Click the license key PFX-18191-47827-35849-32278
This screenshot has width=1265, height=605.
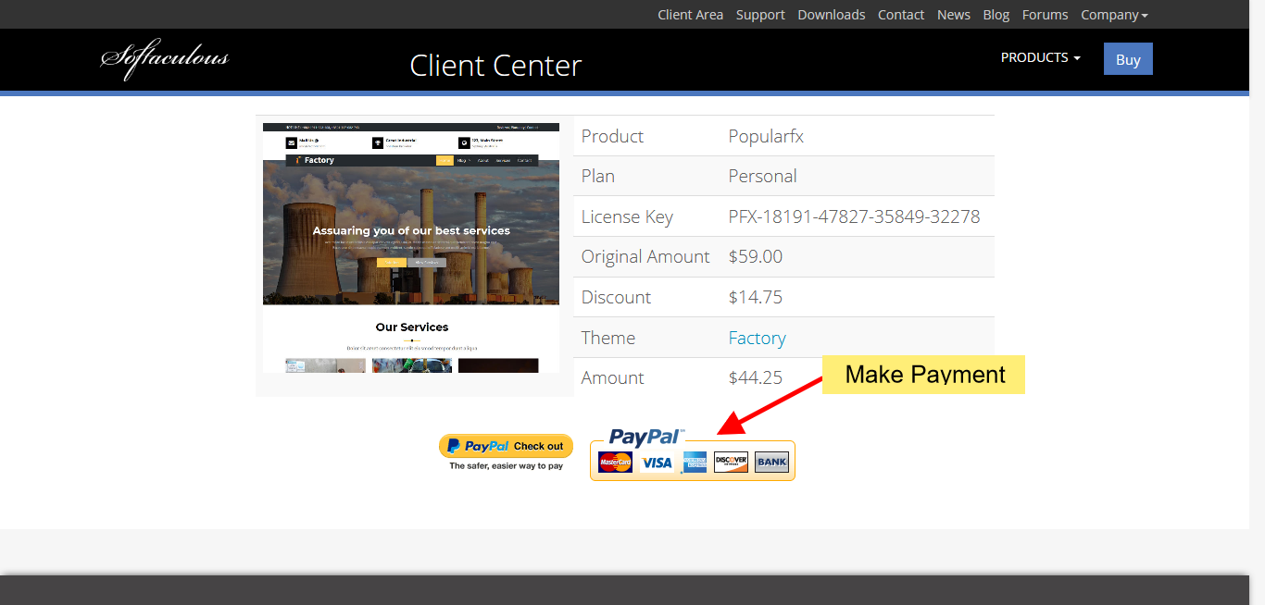pos(854,216)
